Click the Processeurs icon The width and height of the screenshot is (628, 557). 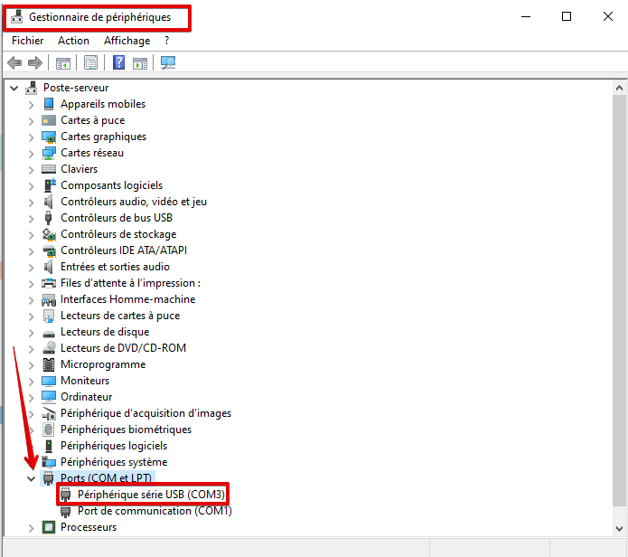49,527
